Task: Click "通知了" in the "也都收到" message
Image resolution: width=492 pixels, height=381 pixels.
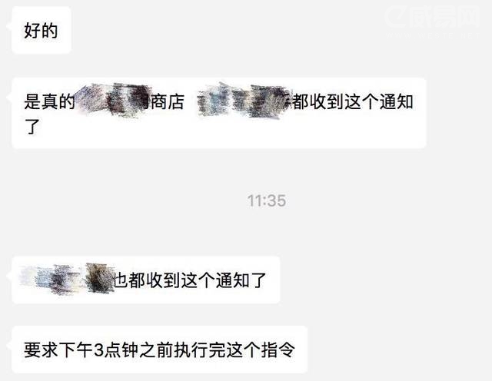Action: click(x=241, y=280)
